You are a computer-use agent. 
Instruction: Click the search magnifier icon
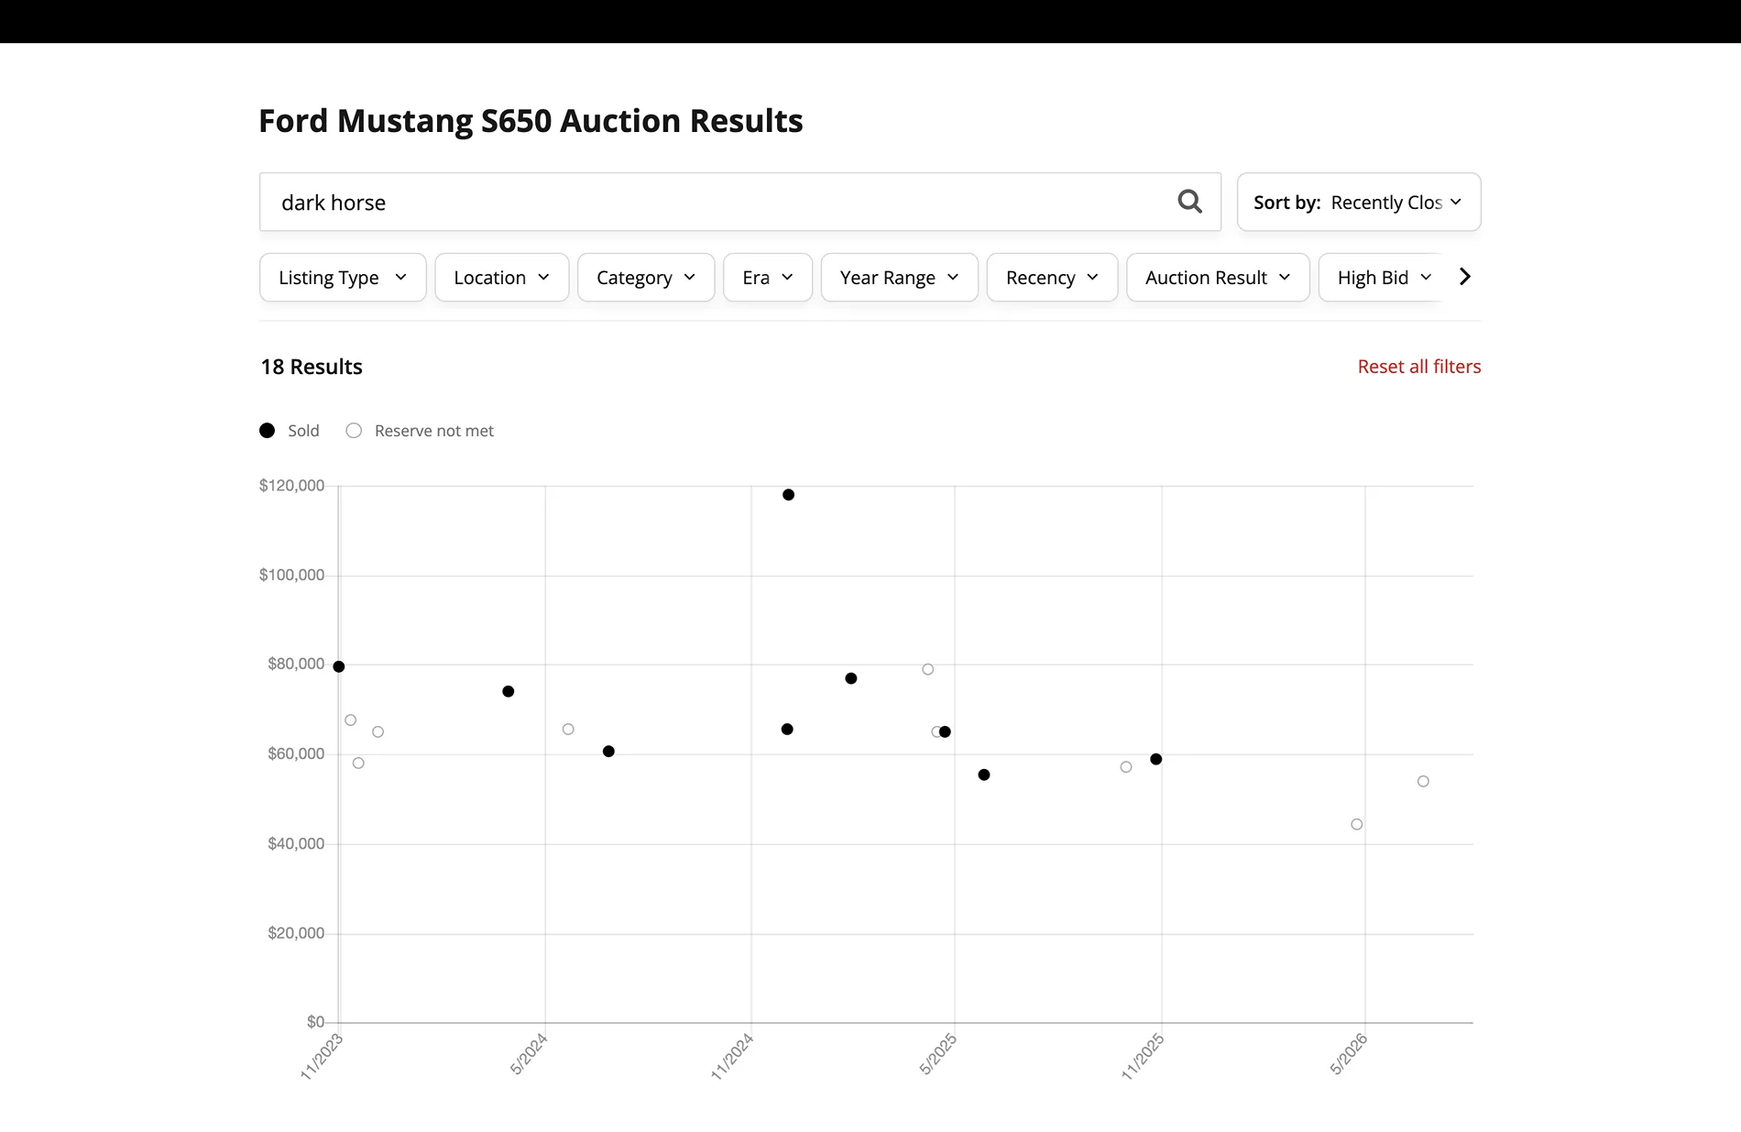pos(1189,202)
